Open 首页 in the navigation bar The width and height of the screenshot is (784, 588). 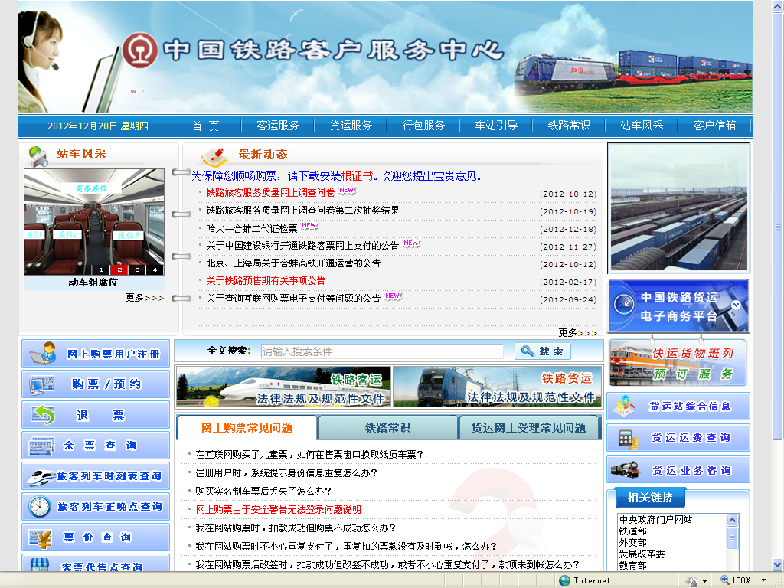pos(205,126)
